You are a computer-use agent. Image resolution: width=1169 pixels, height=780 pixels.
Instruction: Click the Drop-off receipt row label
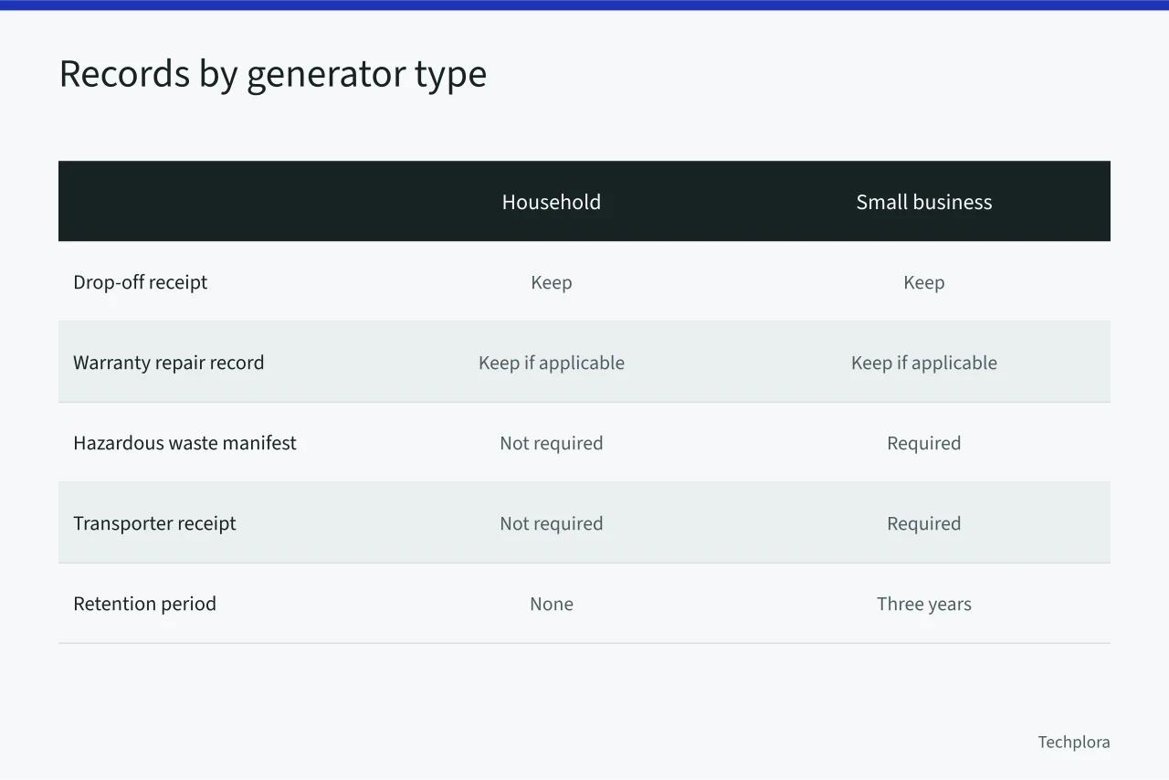tap(141, 282)
